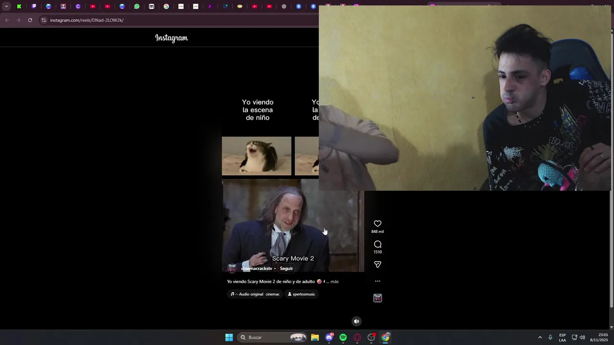Share the reel via paper plane icon
Image resolution: width=614 pixels, height=345 pixels.
click(378, 264)
